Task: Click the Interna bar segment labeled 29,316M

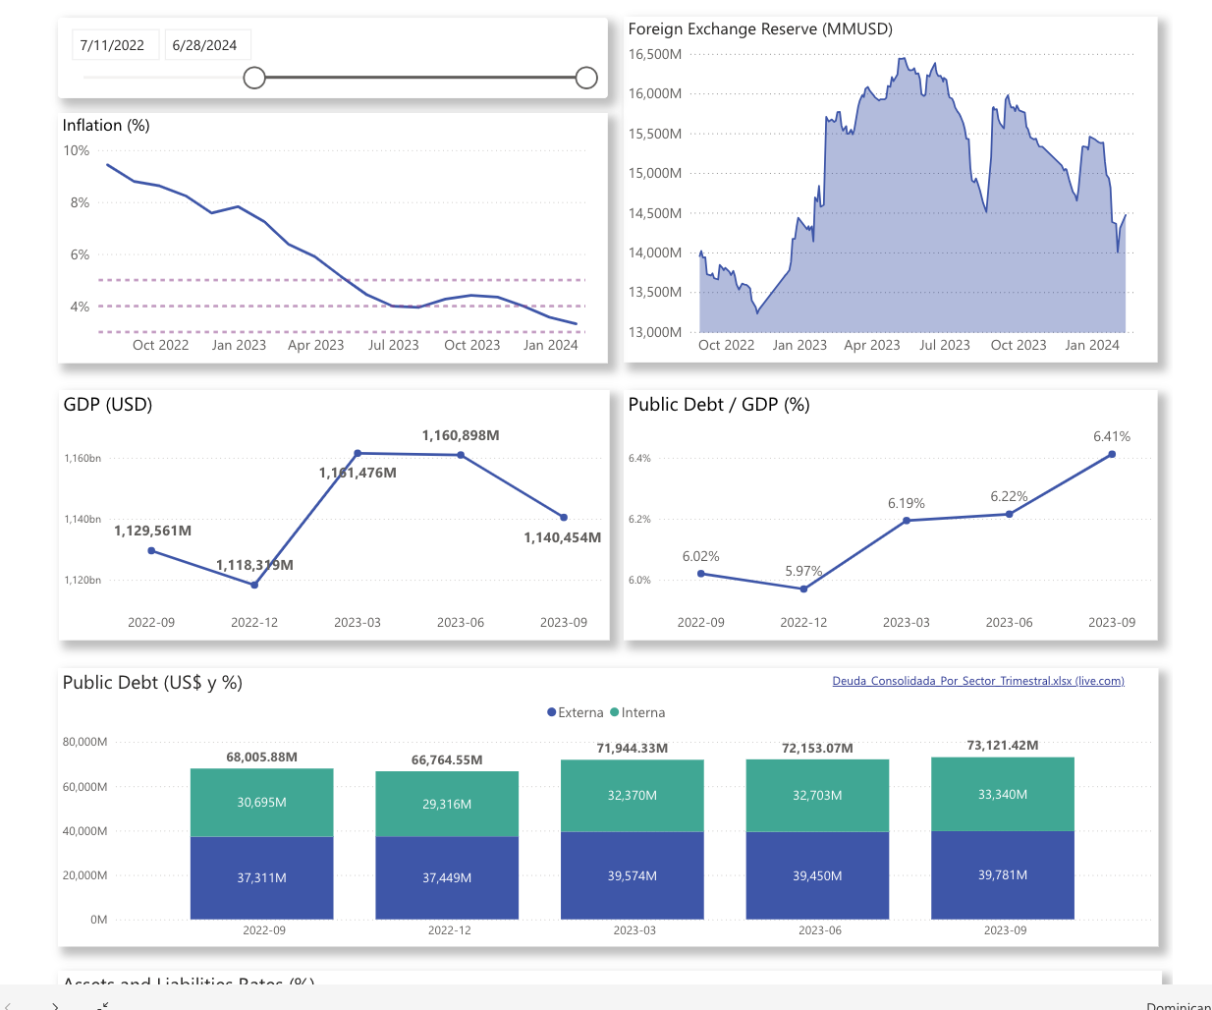Action: [447, 804]
